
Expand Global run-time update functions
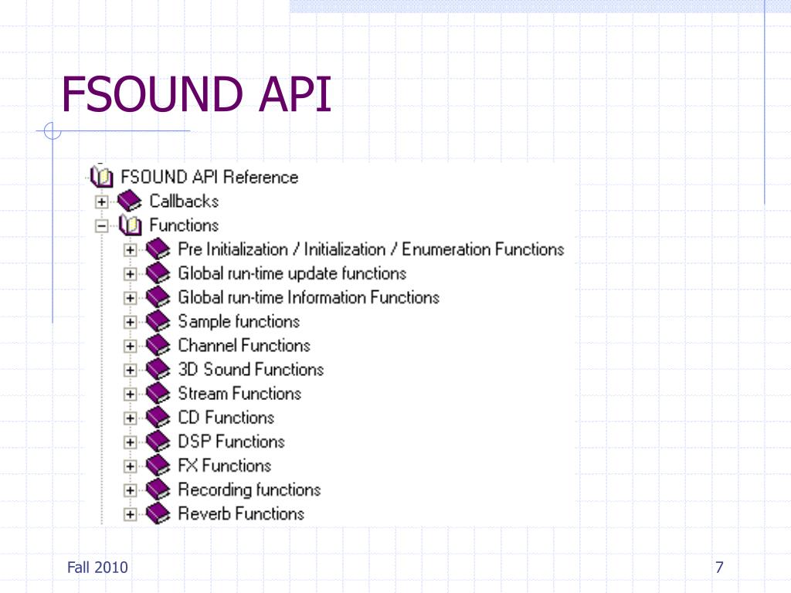tap(130, 274)
